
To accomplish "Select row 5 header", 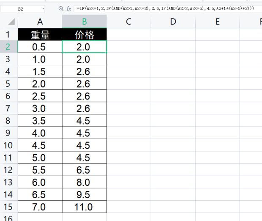I will click(9, 83).
